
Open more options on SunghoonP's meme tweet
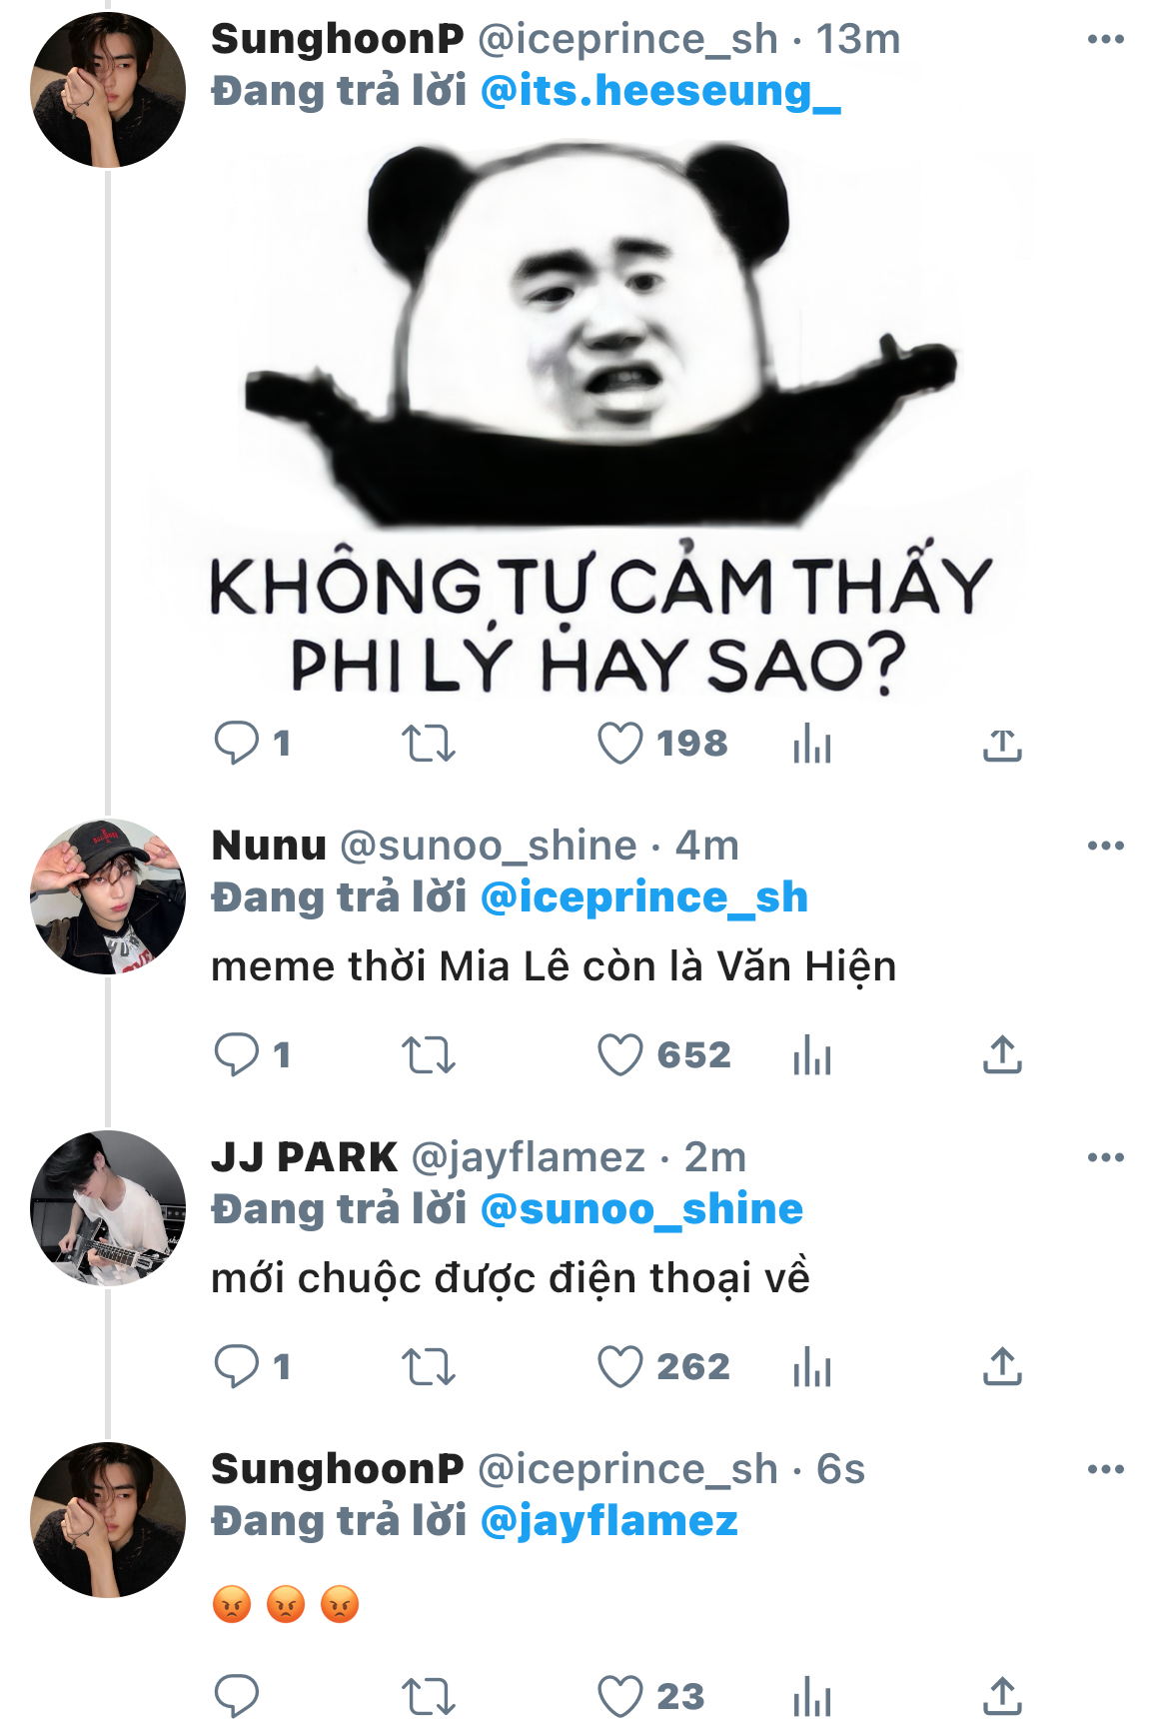pos(1105,40)
